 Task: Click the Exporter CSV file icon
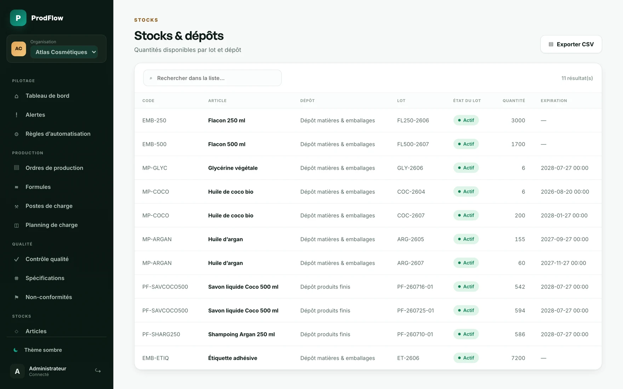551,44
